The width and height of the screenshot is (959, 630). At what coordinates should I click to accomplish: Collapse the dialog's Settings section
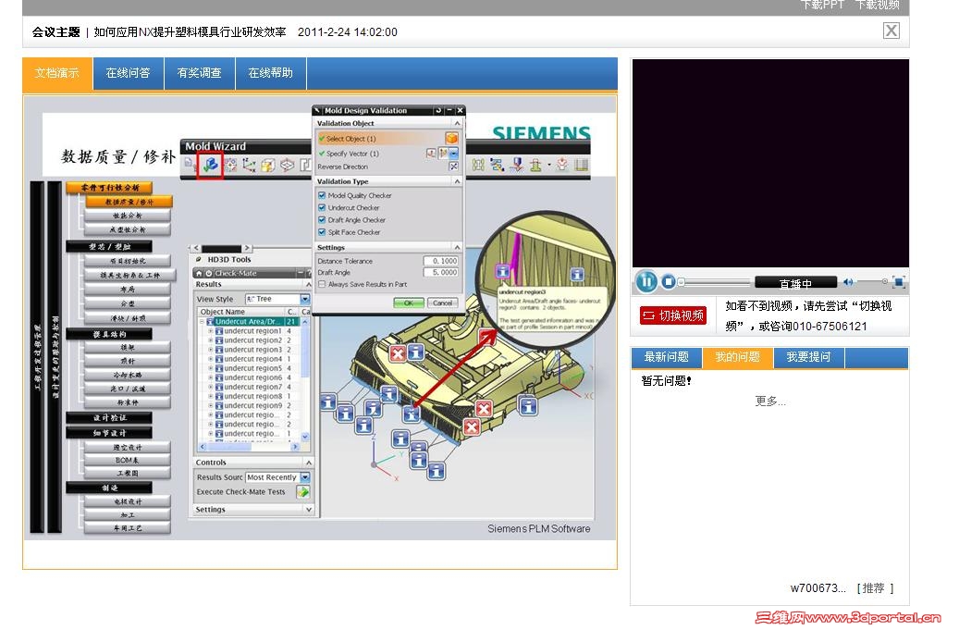click(x=457, y=248)
